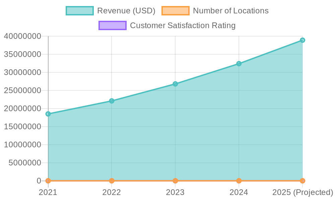The height and width of the screenshot is (201, 335).
Task: Select the 2021 revenue data point
Action: click(48, 114)
